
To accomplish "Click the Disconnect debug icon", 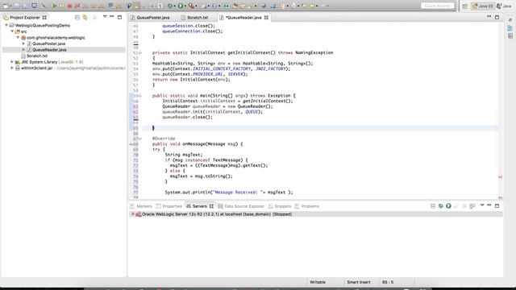I will tap(77, 6).
